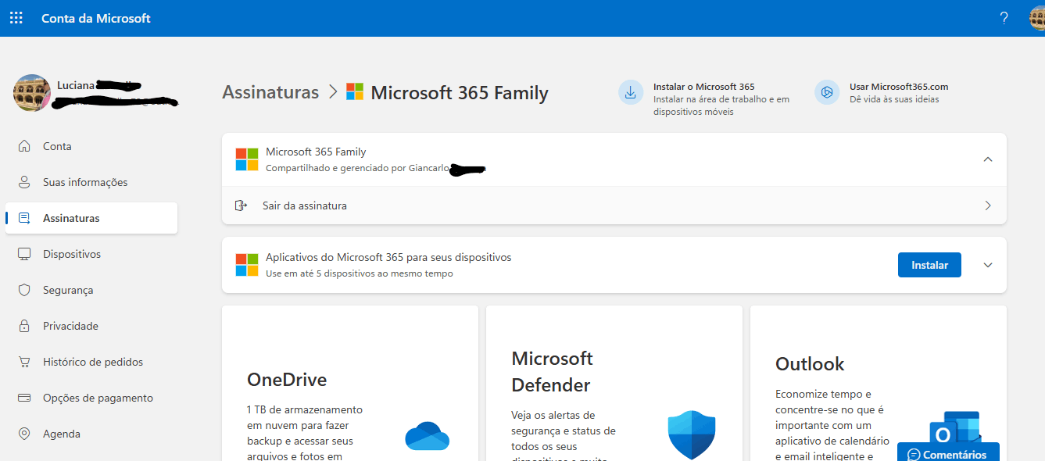The height and width of the screenshot is (461, 1045).
Task: Open the Comentários feedback button
Action: pyautogui.click(x=948, y=453)
